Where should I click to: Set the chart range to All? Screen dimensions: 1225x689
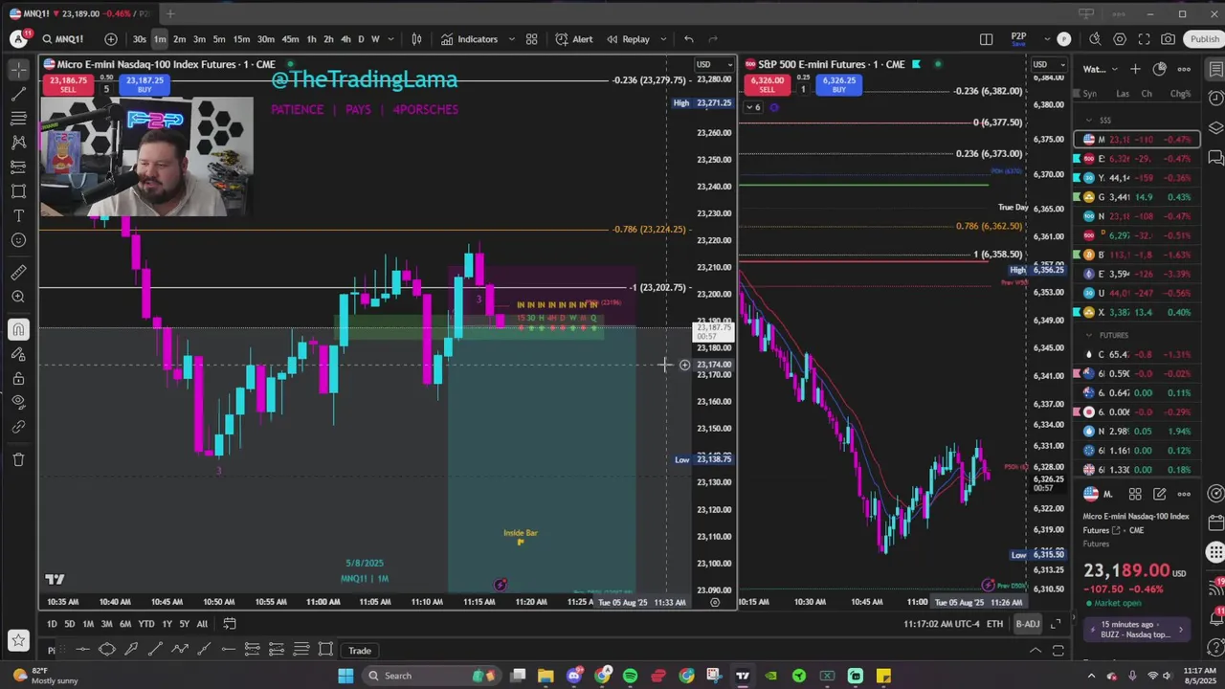coord(202,624)
